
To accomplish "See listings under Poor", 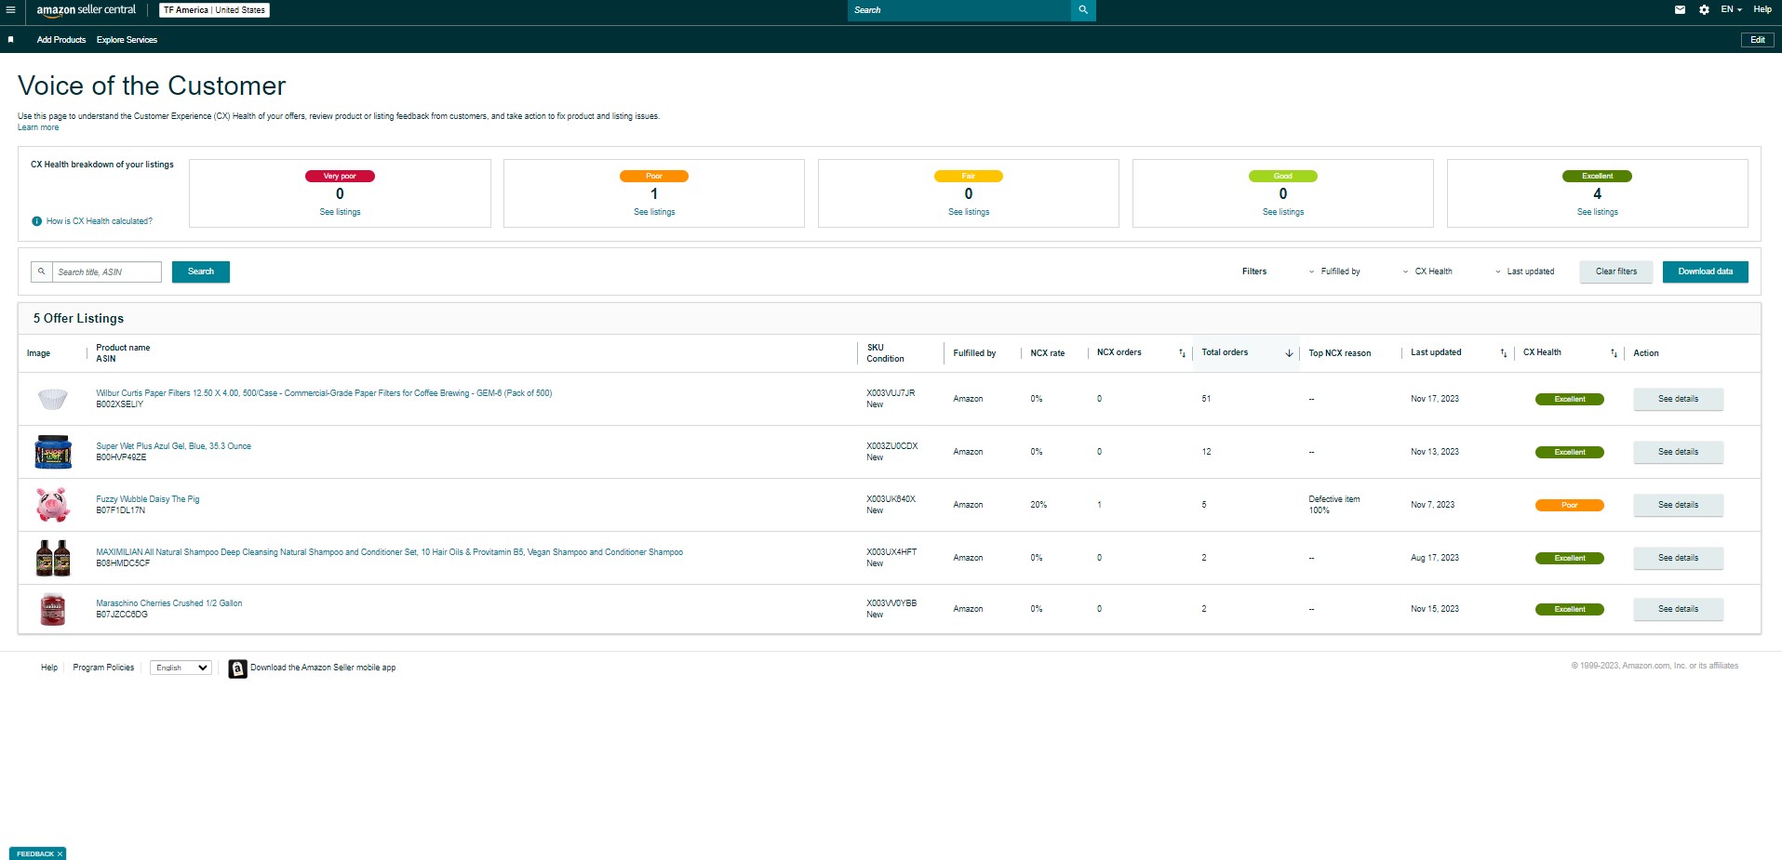I will pyautogui.click(x=654, y=212).
